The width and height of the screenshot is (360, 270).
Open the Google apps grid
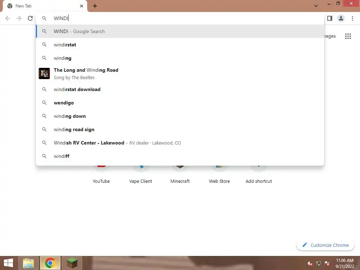348,36
